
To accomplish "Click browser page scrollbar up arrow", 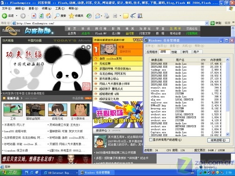I will tap(233, 28).
